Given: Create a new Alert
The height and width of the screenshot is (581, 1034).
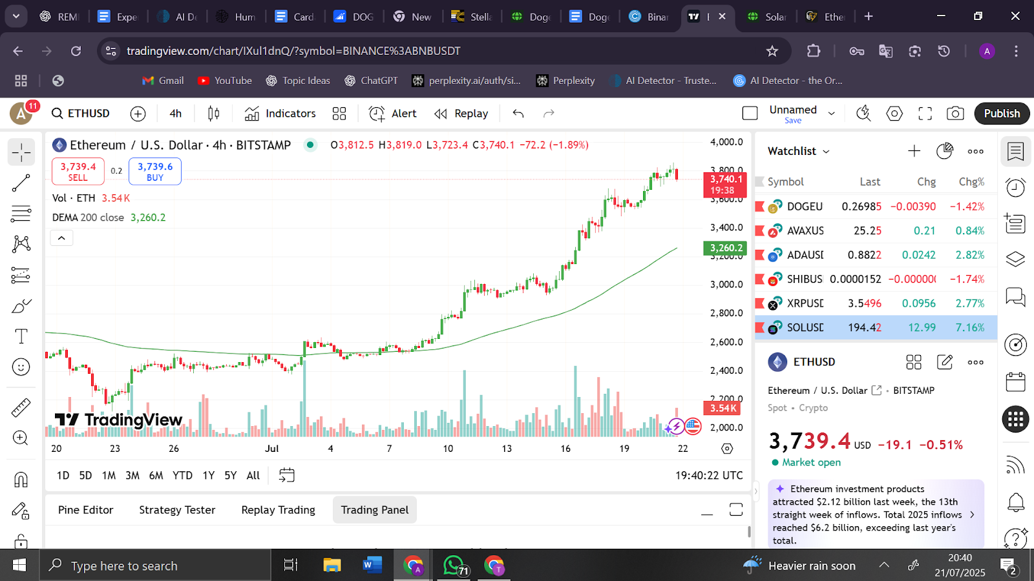Looking at the screenshot, I should [x=393, y=114].
